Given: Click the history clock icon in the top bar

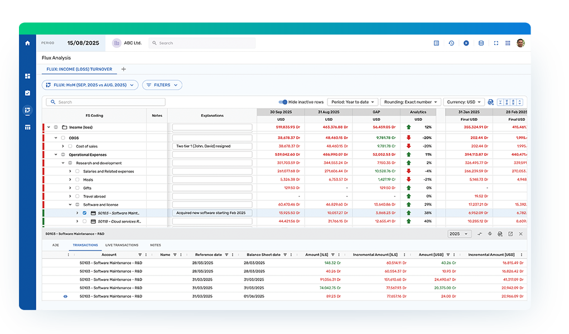Looking at the screenshot, I should 451,43.
